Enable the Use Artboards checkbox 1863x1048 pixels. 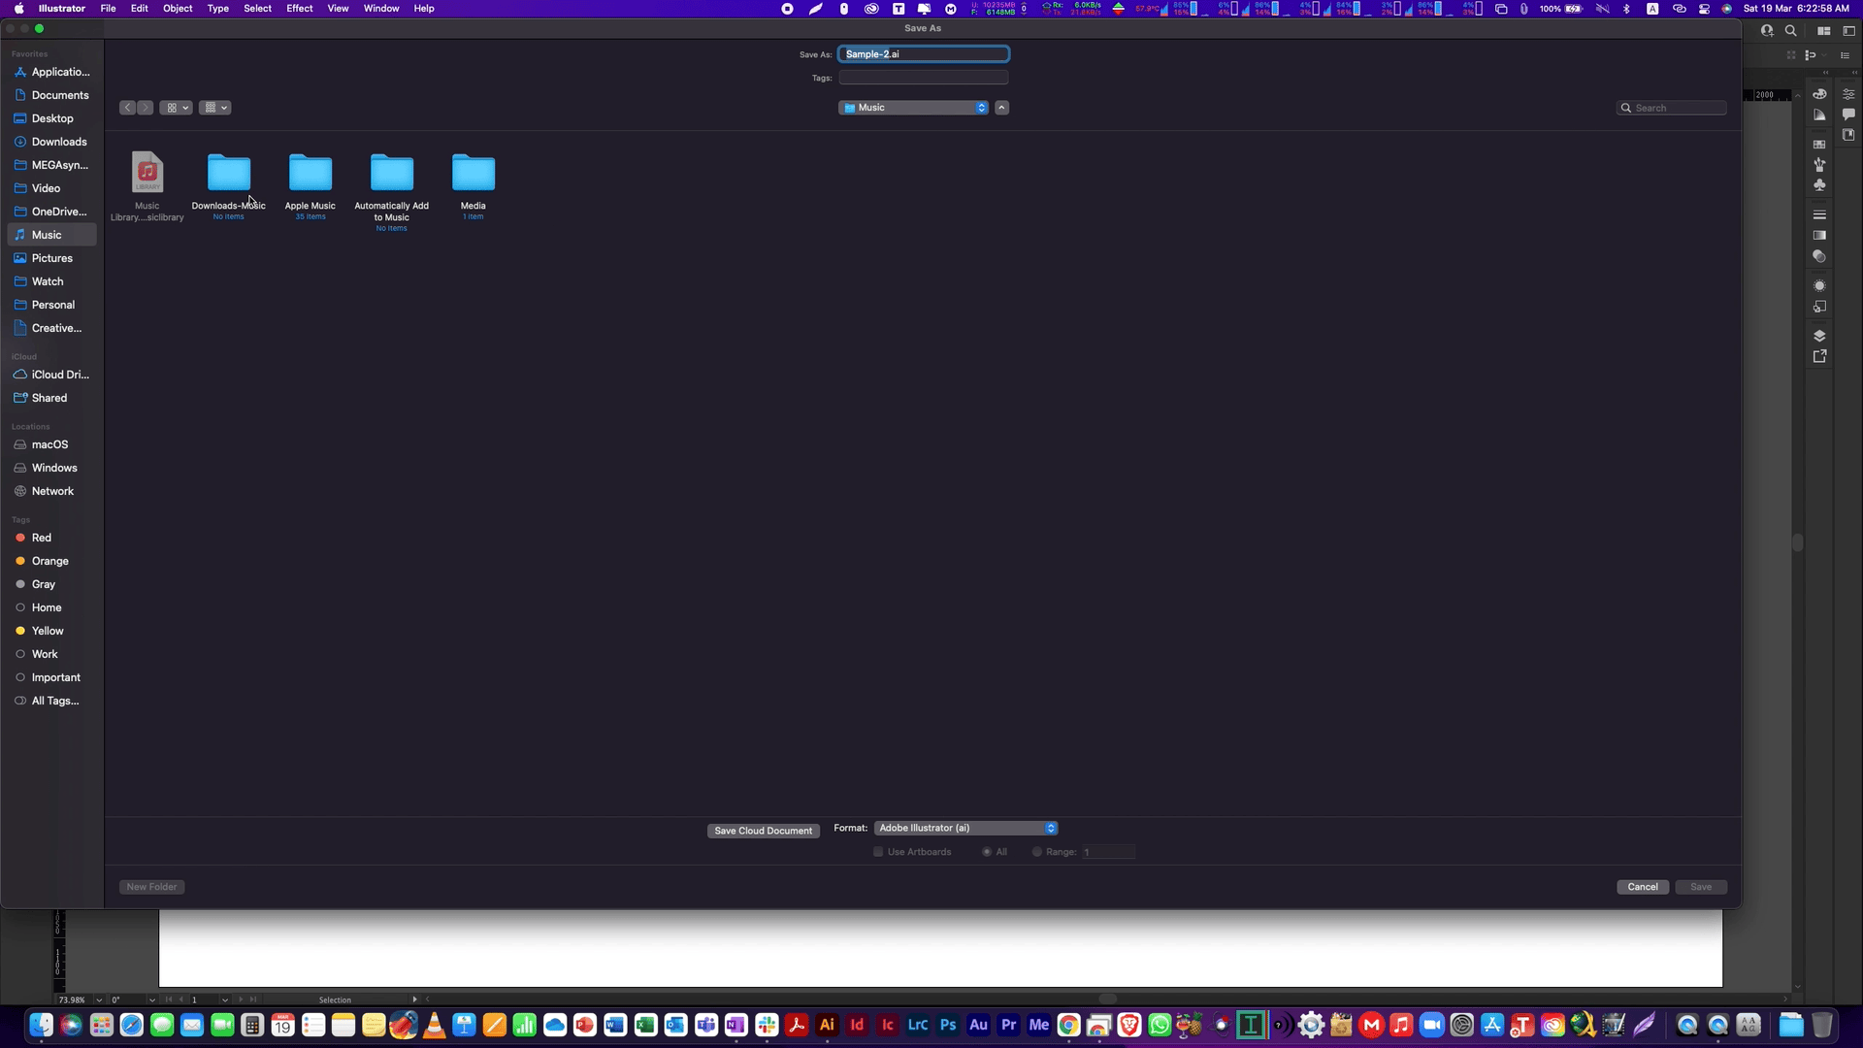pos(878,852)
